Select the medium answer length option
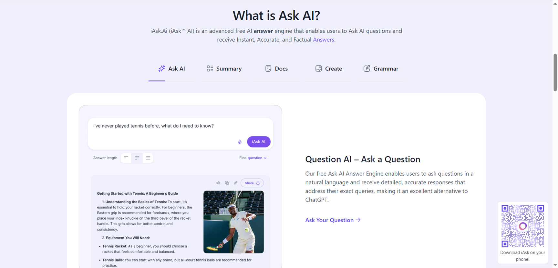This screenshot has width=558, height=268. tap(137, 158)
